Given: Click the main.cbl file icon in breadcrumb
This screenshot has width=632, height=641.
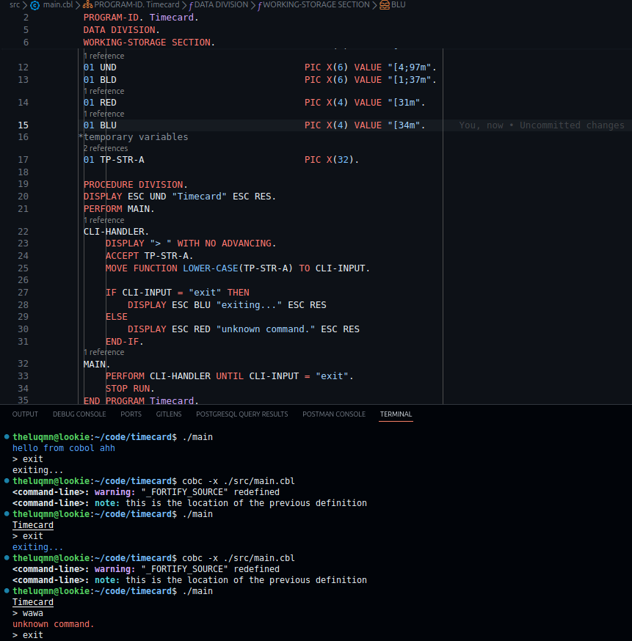Looking at the screenshot, I should 35,5.
